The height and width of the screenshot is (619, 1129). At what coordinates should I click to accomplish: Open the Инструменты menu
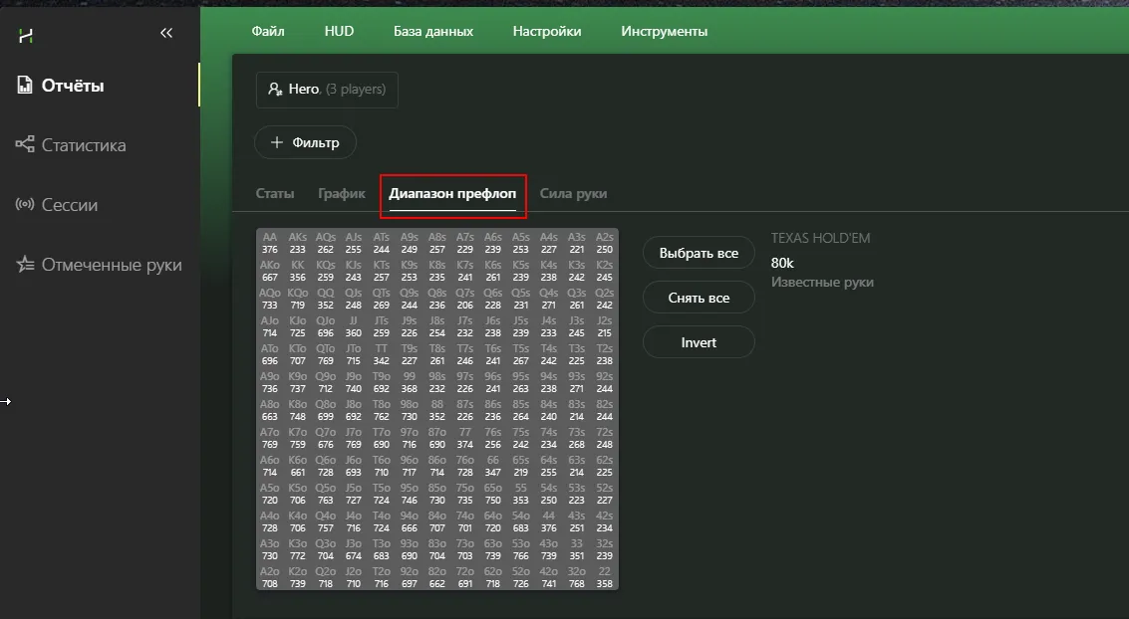(x=665, y=32)
